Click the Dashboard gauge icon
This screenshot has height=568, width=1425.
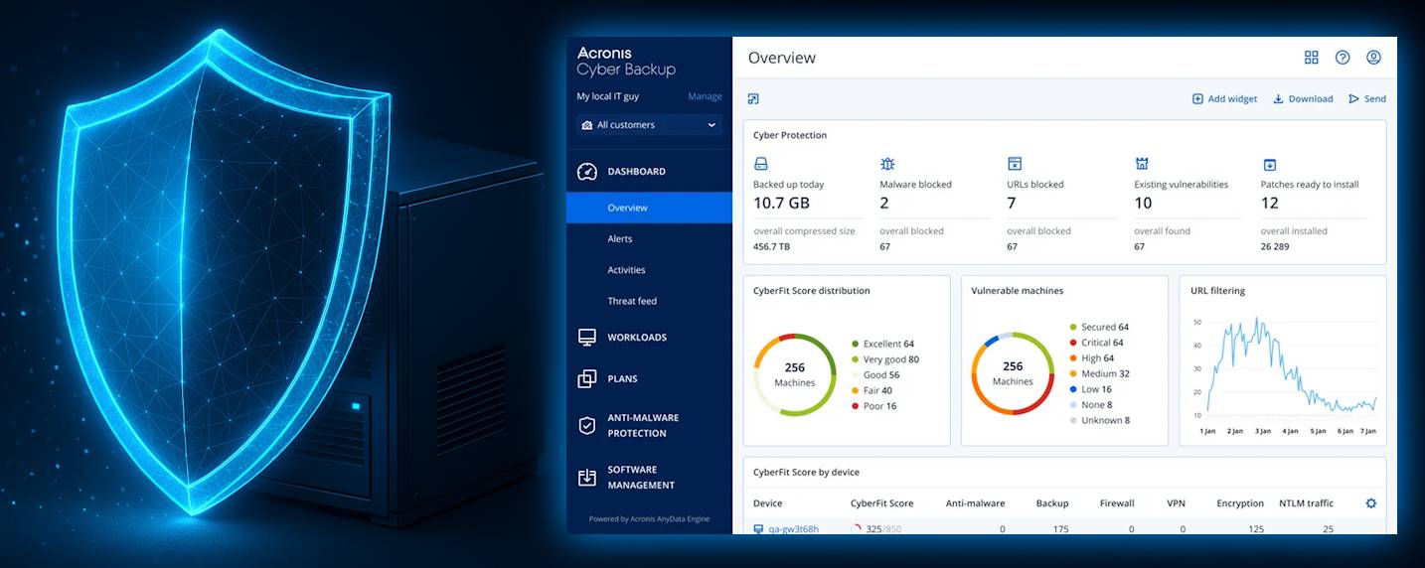586,172
